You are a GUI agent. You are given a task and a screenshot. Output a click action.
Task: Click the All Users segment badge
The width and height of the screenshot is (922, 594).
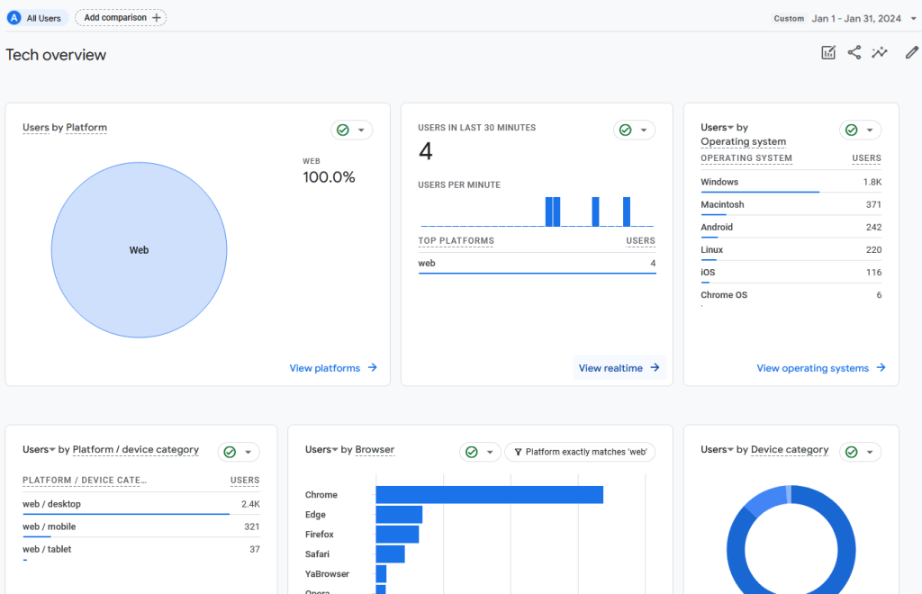[34, 18]
